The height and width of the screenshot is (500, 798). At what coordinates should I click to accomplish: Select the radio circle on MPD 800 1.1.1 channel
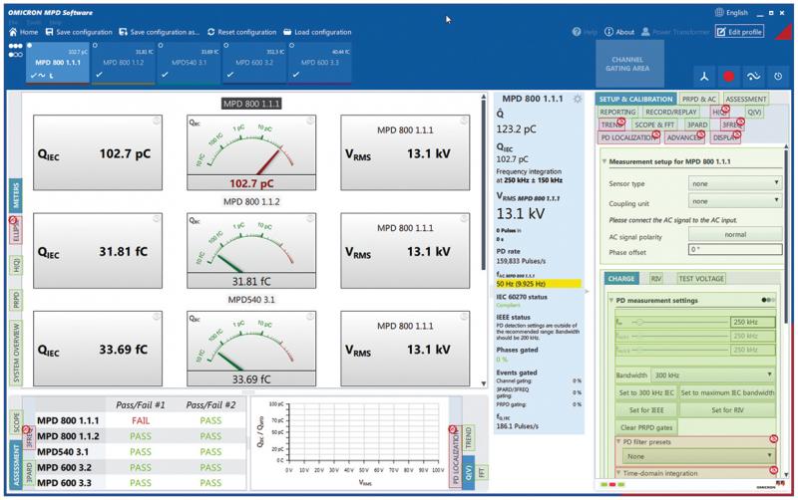coord(30,45)
